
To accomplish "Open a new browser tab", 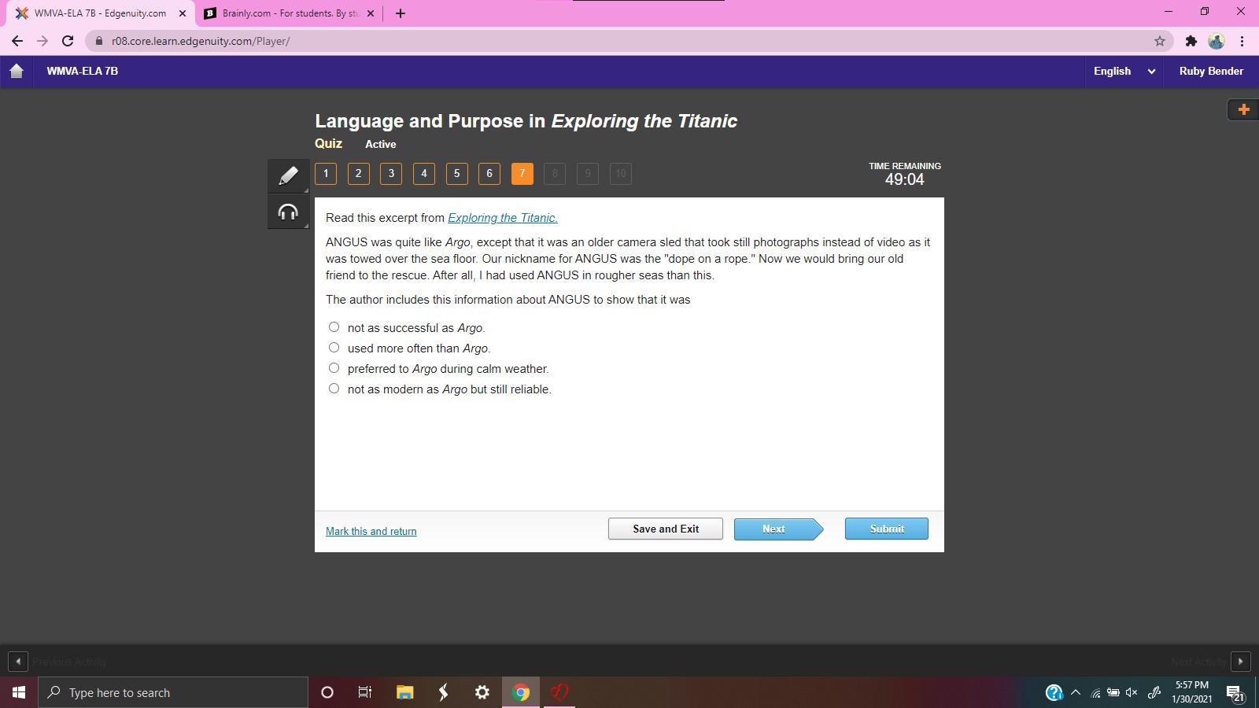I will click(x=400, y=13).
